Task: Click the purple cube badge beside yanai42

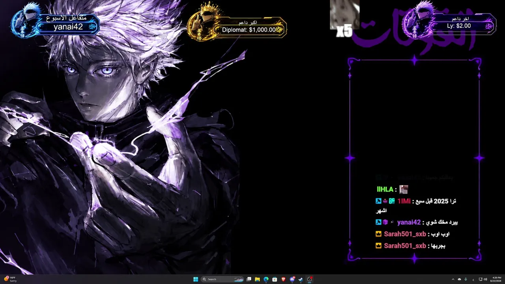Action: [x=385, y=222]
